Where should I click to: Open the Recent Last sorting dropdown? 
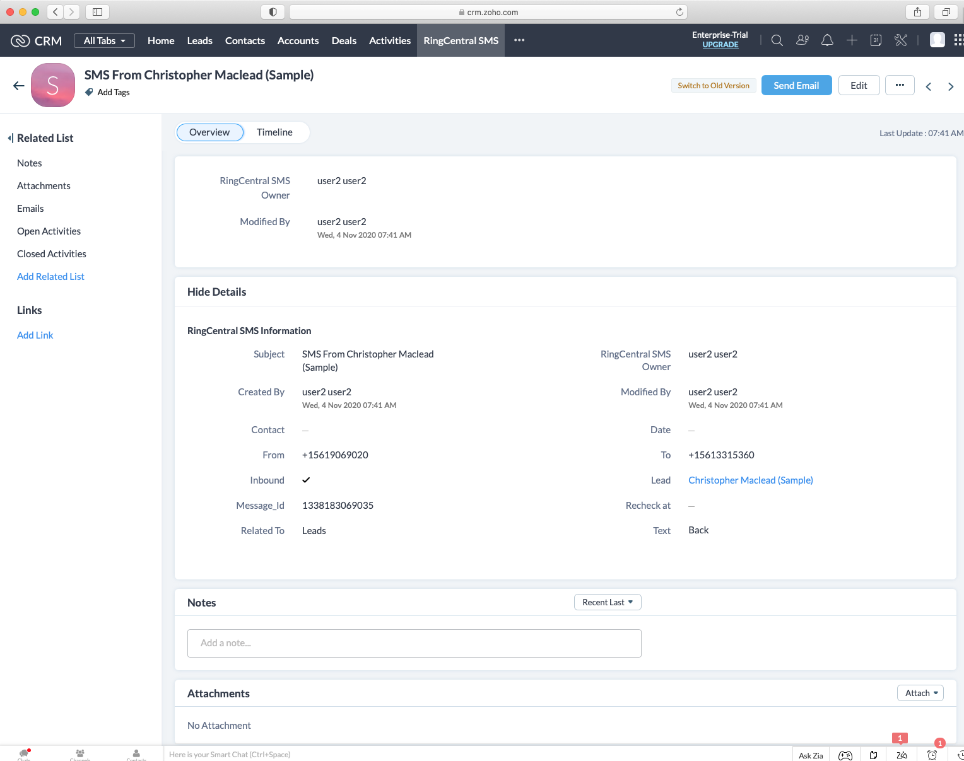click(607, 602)
